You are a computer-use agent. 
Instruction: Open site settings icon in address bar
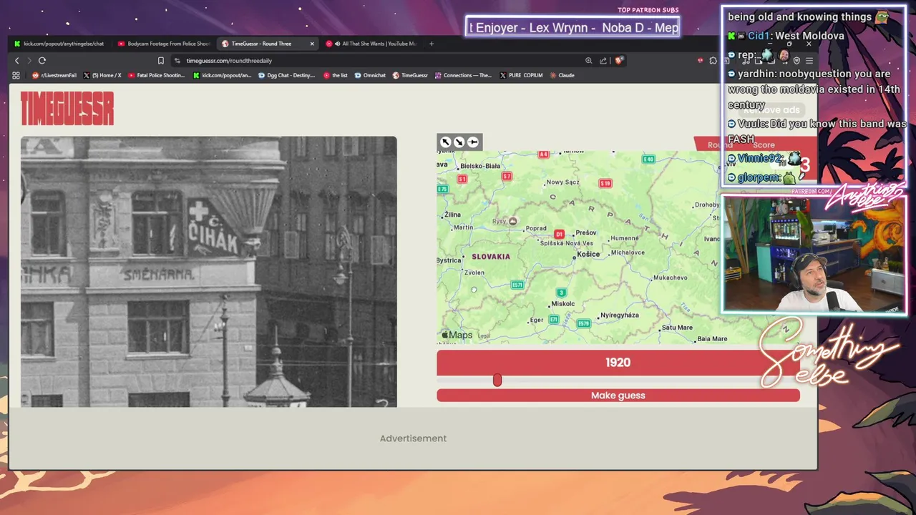[177, 61]
